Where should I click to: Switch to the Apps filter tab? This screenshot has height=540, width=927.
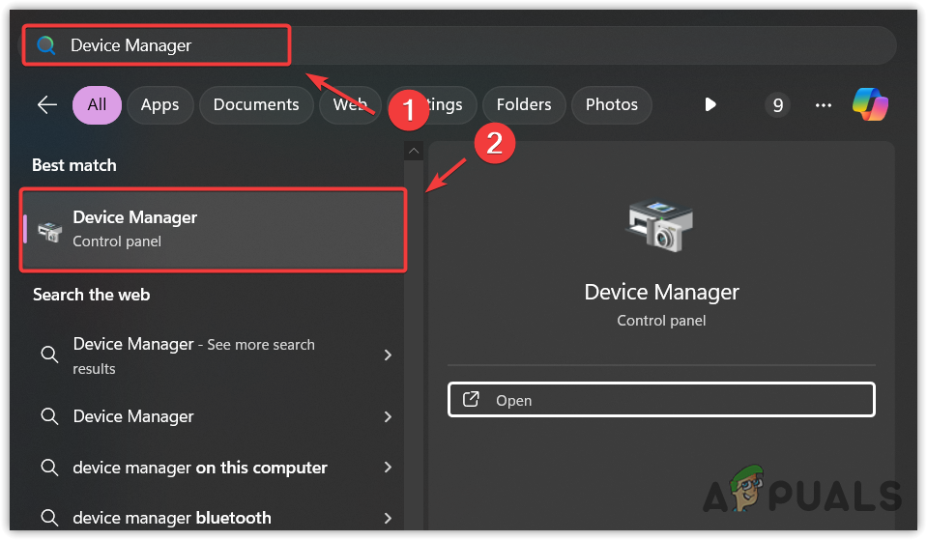coord(159,104)
